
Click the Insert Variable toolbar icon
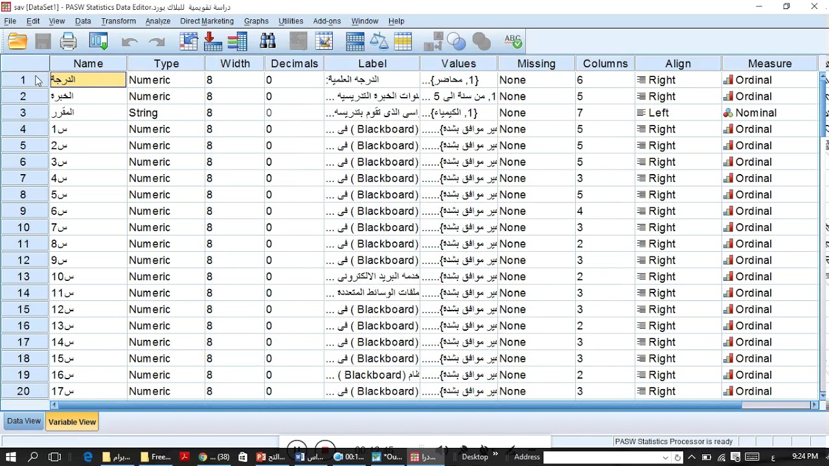click(x=323, y=42)
